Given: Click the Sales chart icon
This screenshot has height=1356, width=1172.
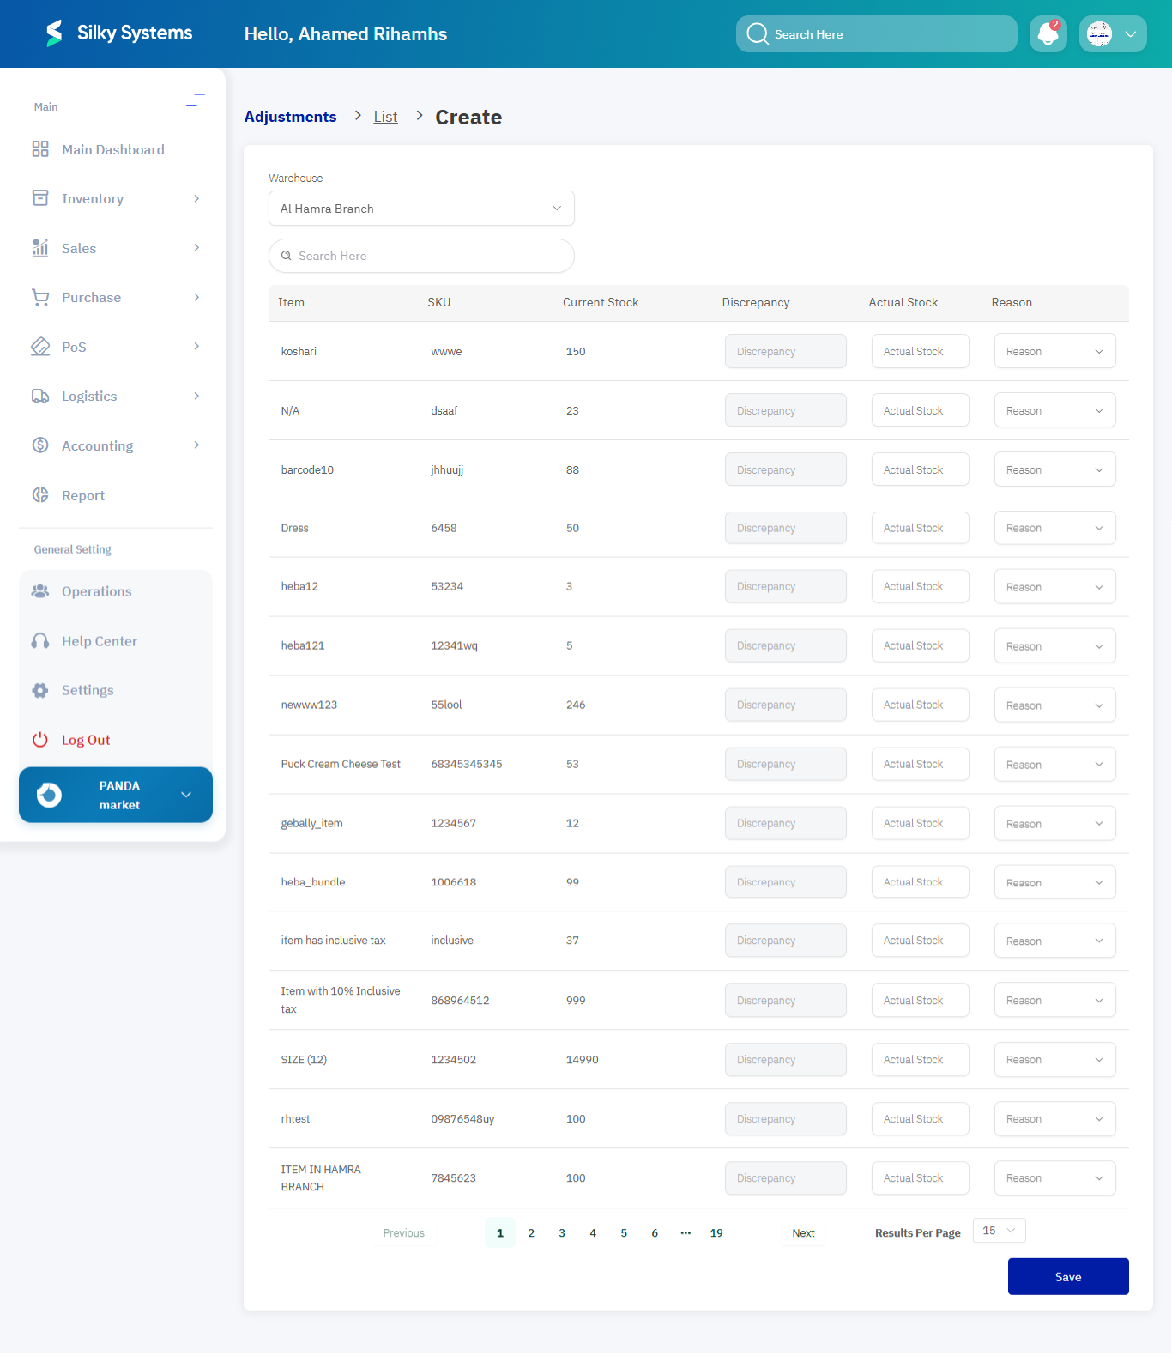Looking at the screenshot, I should point(40,248).
